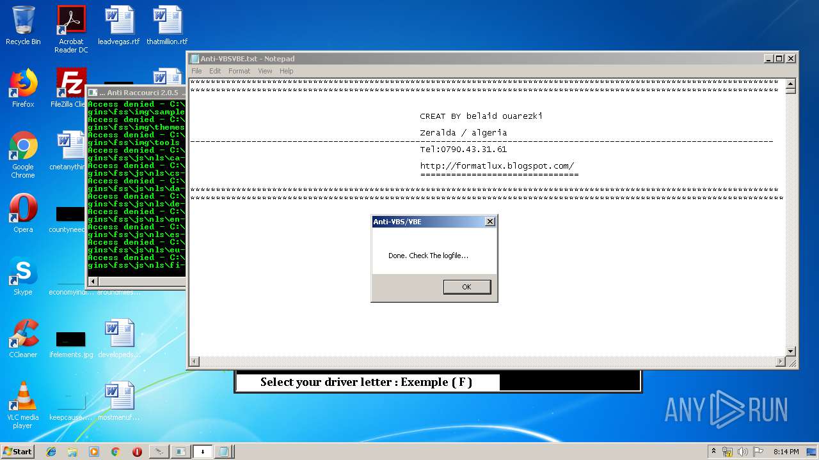This screenshot has width=819, height=460.
Task: Open Action Center flag tray icon
Action: (x=758, y=452)
